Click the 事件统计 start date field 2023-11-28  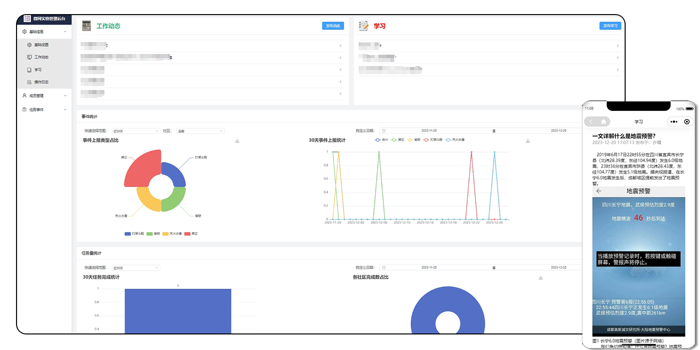(428, 131)
